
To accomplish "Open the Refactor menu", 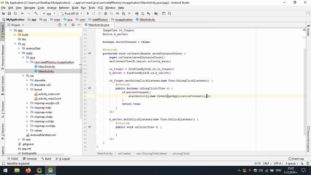I will point(64,8).
